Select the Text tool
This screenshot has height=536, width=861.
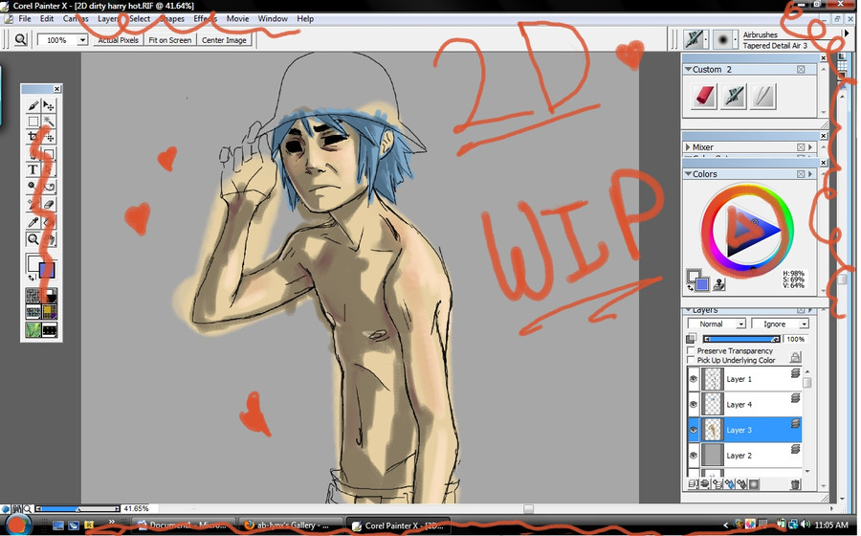[33, 169]
